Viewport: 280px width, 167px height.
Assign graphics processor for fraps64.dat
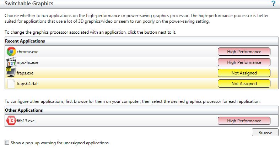(x=244, y=84)
